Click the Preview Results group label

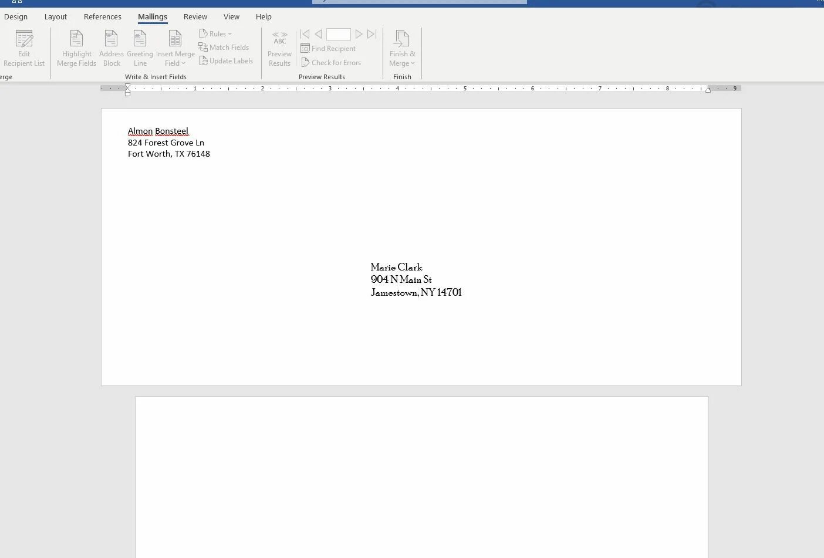pyautogui.click(x=322, y=77)
